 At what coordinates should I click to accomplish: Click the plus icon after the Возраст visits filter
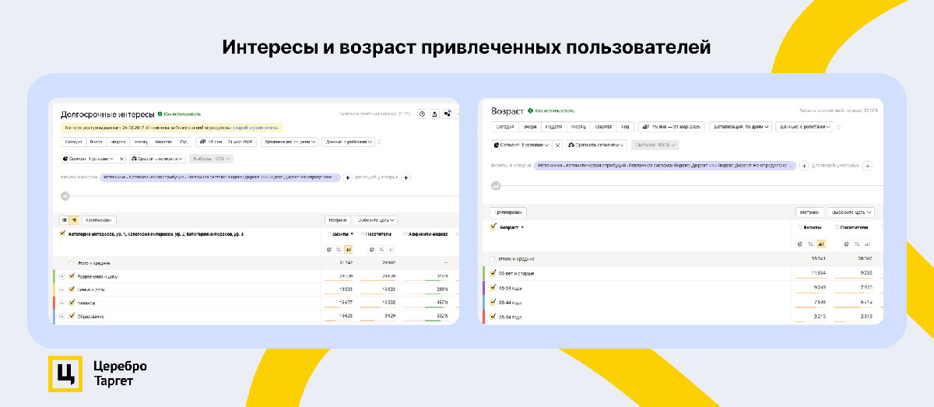pos(804,165)
